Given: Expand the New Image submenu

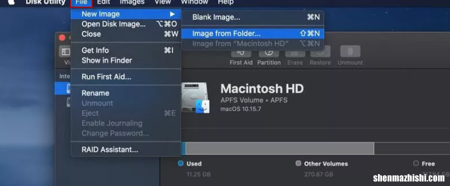Looking at the screenshot, I should [126, 14].
